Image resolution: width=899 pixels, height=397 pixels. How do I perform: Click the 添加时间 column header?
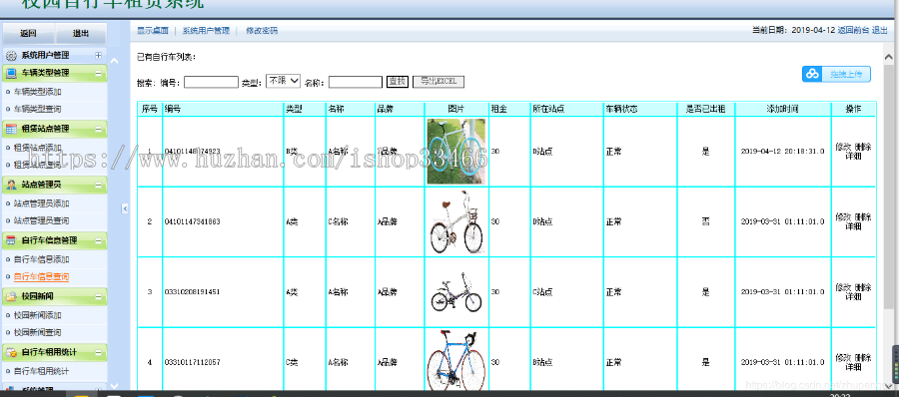coord(782,109)
